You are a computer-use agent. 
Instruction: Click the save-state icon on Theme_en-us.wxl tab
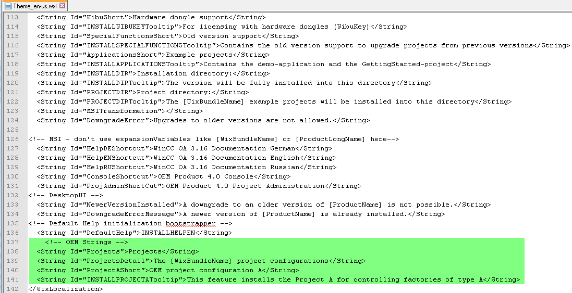click(8, 6)
